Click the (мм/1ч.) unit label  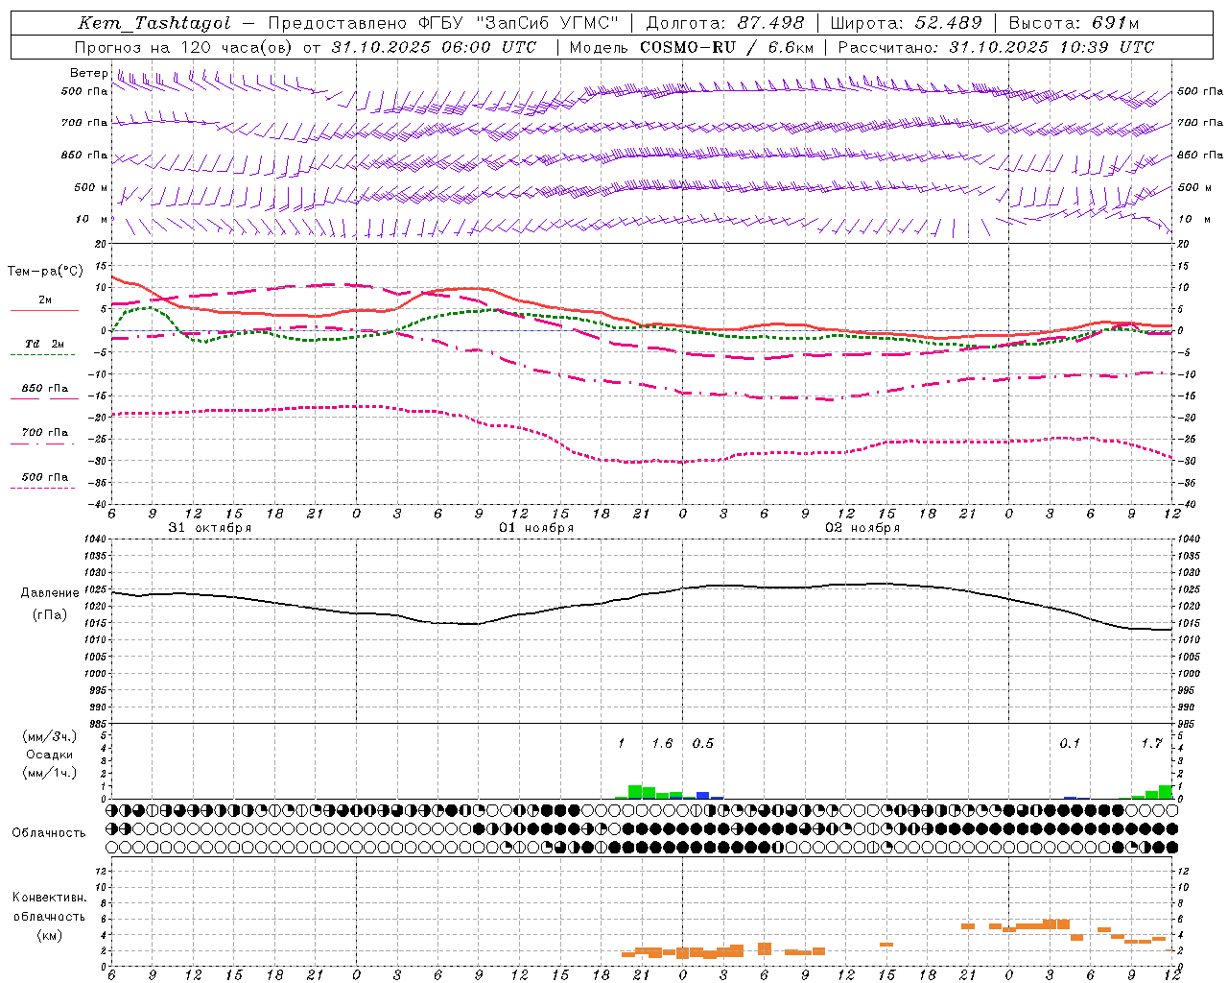click(x=48, y=773)
